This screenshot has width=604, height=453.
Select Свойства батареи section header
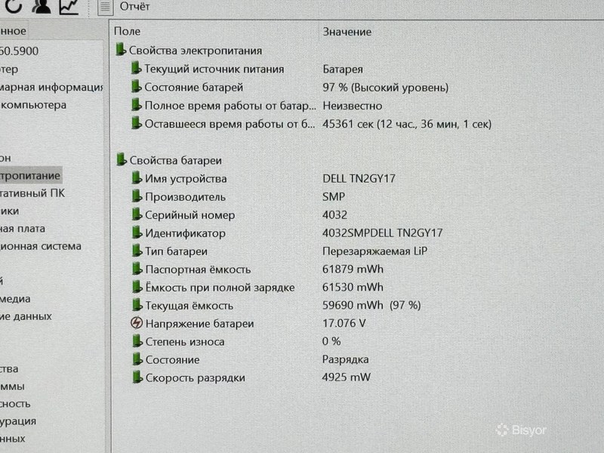(x=176, y=160)
